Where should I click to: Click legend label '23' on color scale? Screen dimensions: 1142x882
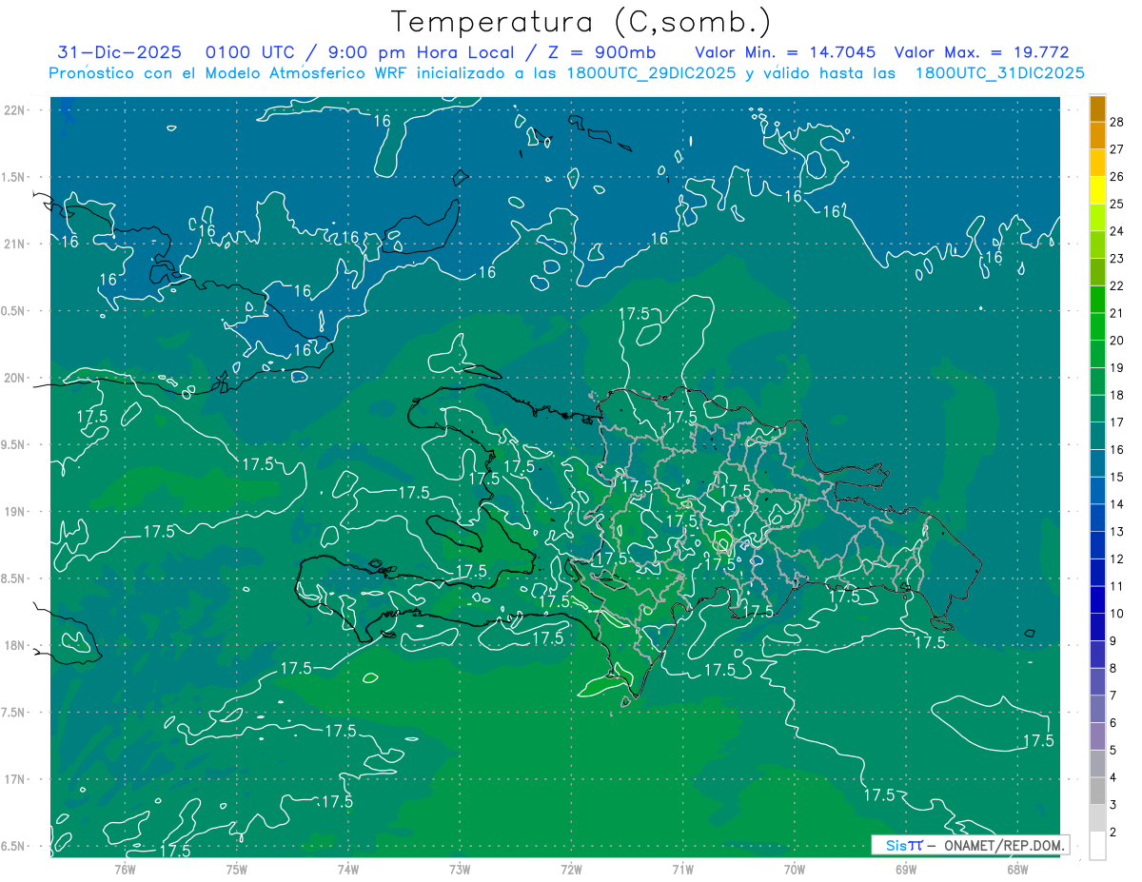(x=1117, y=259)
